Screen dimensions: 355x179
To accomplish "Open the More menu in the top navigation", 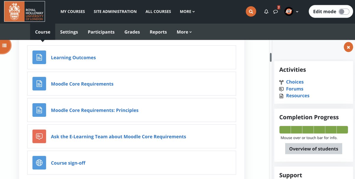I will [187, 12].
